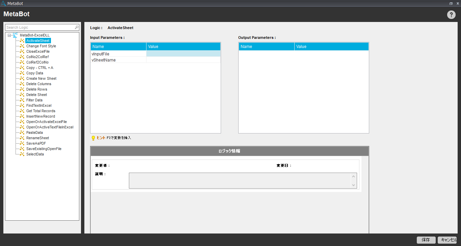Click the help question mark icon

click(451, 15)
